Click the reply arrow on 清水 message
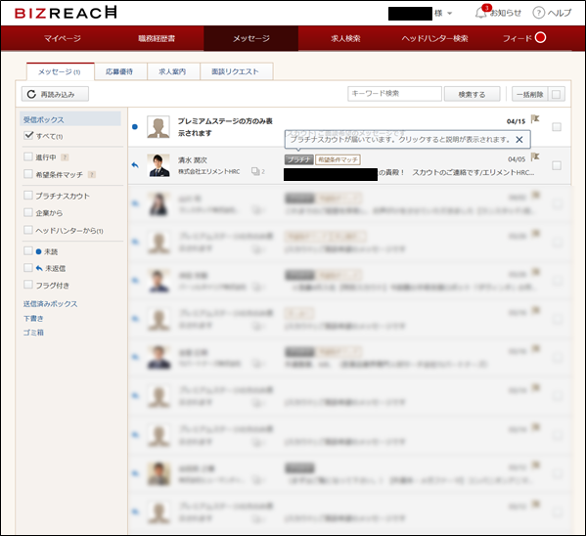 (x=135, y=165)
